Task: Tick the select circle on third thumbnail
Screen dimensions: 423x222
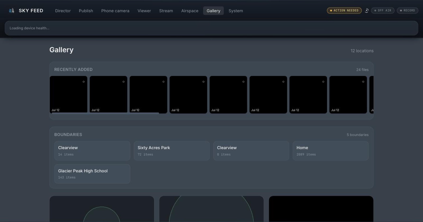Action: tap(163, 82)
